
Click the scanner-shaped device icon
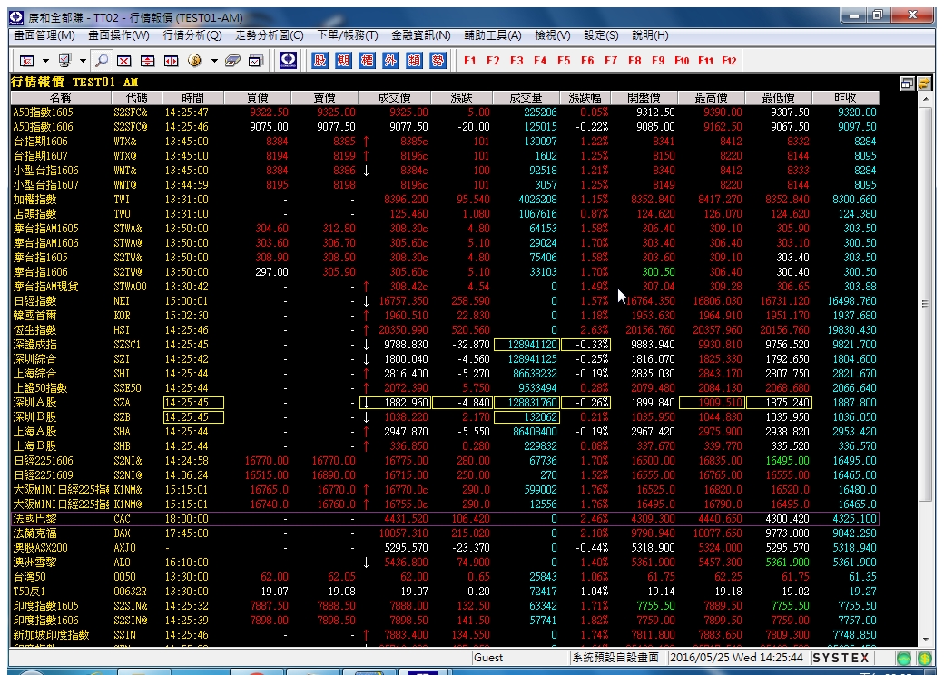coord(232,61)
